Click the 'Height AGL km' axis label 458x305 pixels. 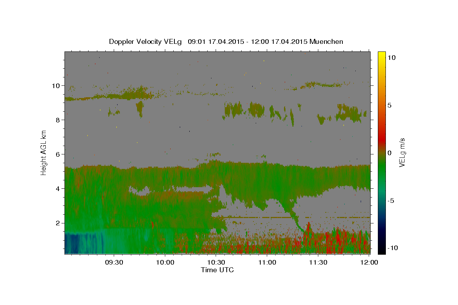coord(44,152)
